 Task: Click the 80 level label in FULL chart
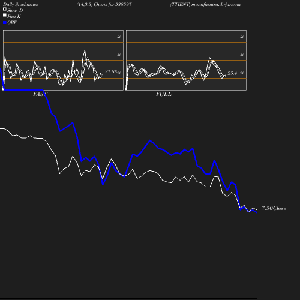point(242,37)
